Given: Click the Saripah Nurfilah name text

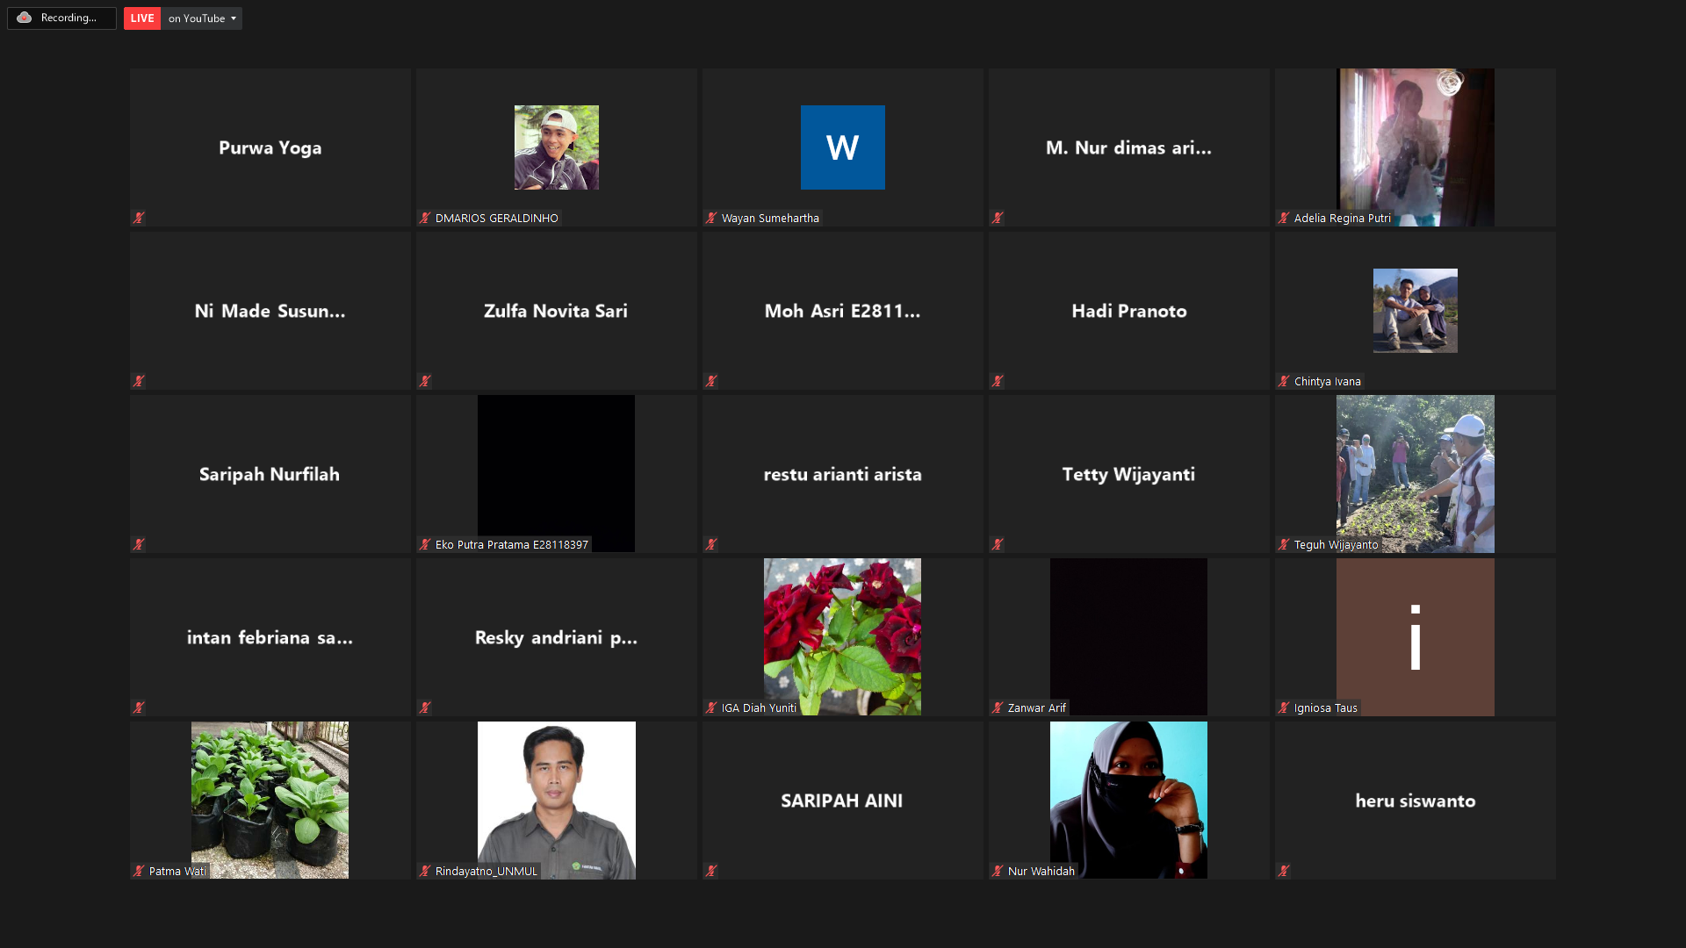Looking at the screenshot, I should (270, 475).
